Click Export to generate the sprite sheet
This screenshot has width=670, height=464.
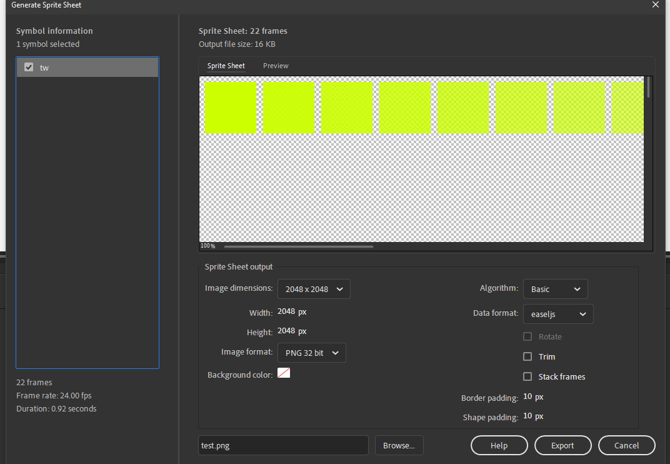pos(562,445)
